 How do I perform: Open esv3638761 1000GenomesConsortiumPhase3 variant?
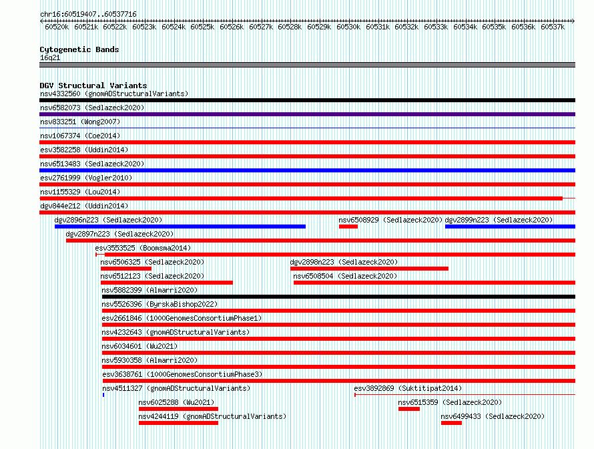(183, 374)
